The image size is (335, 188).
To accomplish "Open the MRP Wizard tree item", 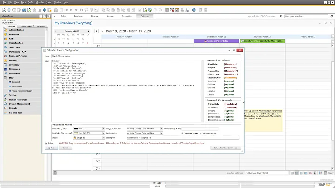I will [17, 87].
